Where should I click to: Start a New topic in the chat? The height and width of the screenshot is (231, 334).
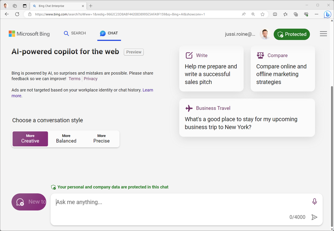[x=29, y=202]
